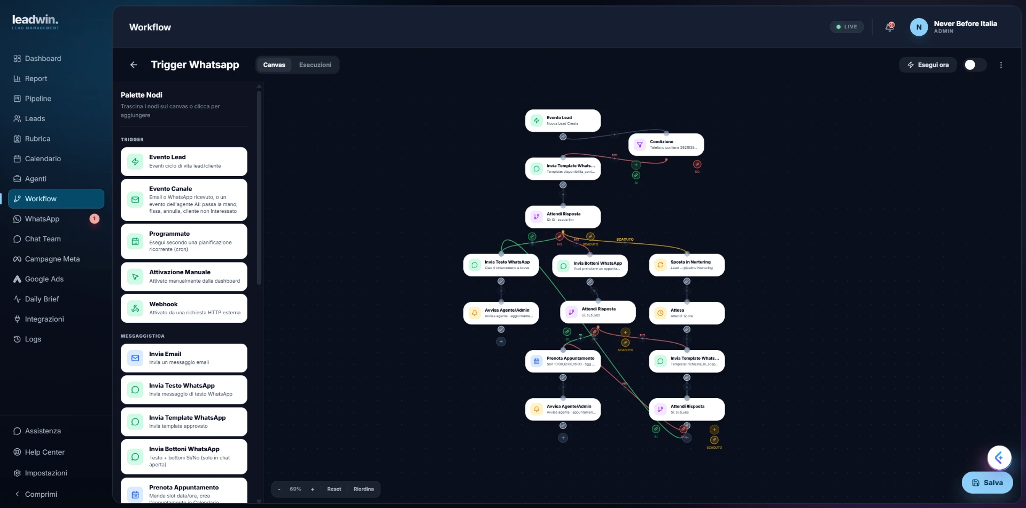Add Invia Template WhatsApp from palette
The height and width of the screenshot is (508, 1026).
[184, 422]
